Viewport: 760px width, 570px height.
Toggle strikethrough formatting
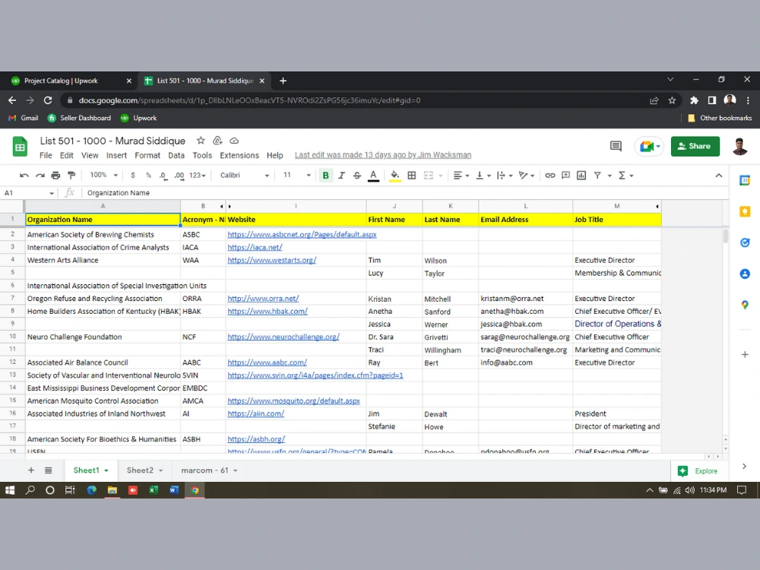[x=357, y=176]
